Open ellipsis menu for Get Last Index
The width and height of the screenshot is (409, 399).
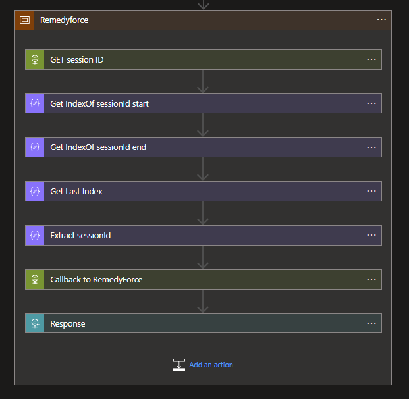(371, 191)
